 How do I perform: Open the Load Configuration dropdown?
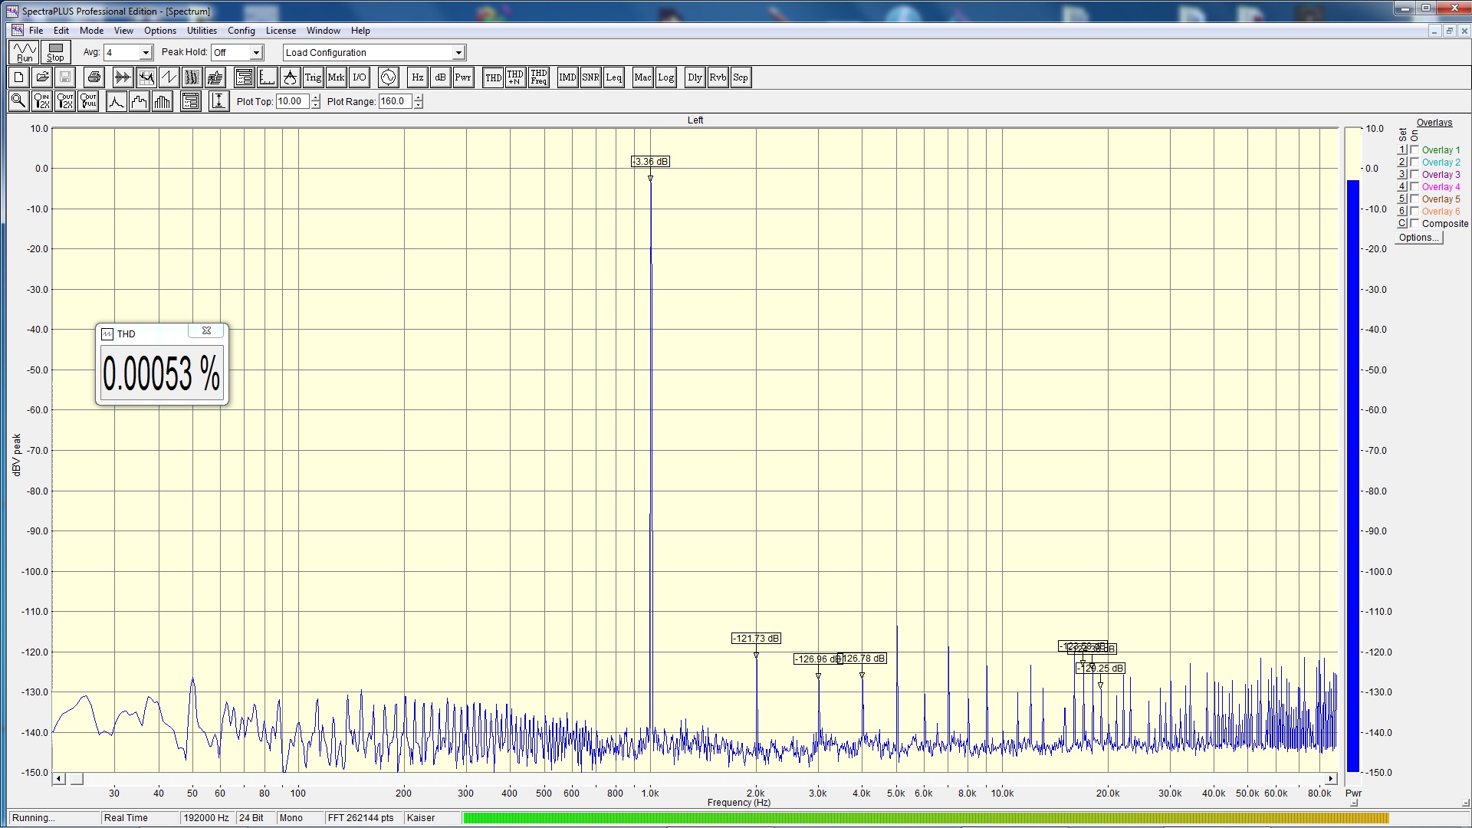tap(458, 53)
